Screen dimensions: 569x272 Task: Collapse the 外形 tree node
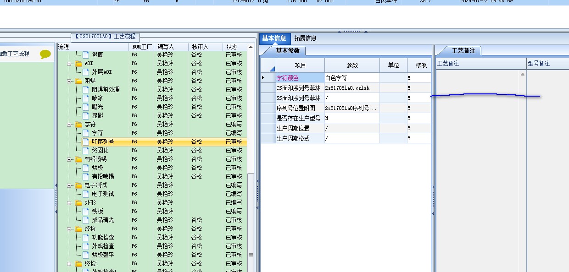click(70, 203)
